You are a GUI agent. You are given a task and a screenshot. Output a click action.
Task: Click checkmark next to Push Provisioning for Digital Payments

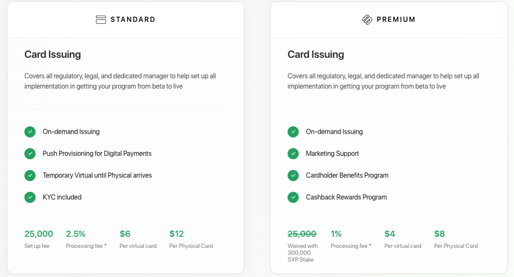point(30,154)
